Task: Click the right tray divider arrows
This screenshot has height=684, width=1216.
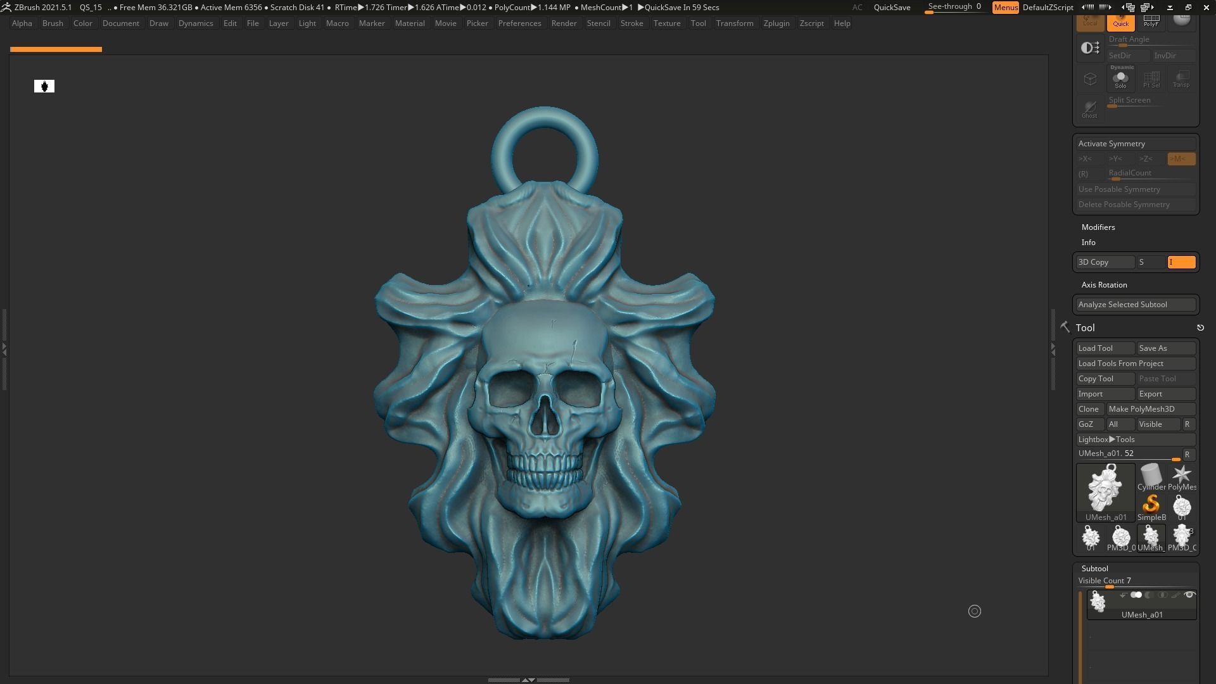Action: point(1053,349)
